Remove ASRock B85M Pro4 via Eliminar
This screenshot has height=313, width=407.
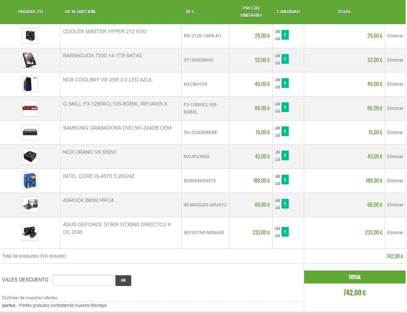[395, 205]
